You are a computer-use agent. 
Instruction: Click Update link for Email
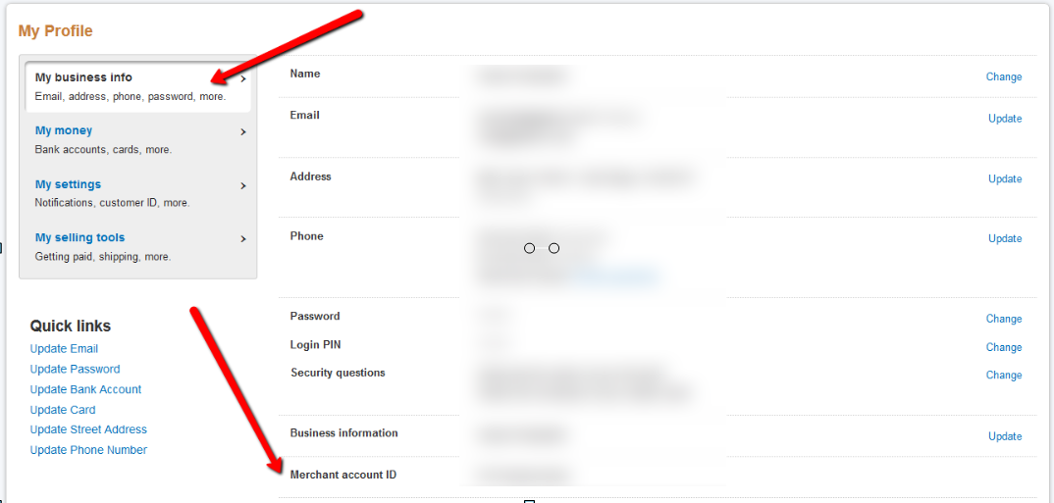tap(1005, 119)
